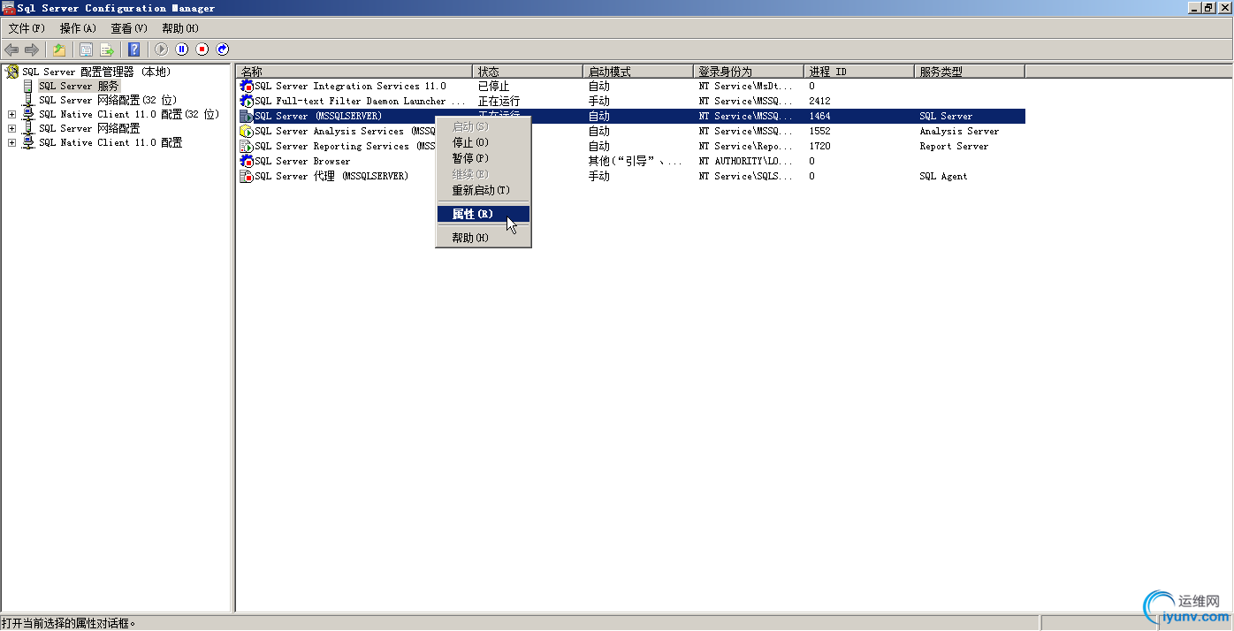This screenshot has height=631, width=1234.
Task: Click the Properties toolbar icon
Action: coord(87,49)
